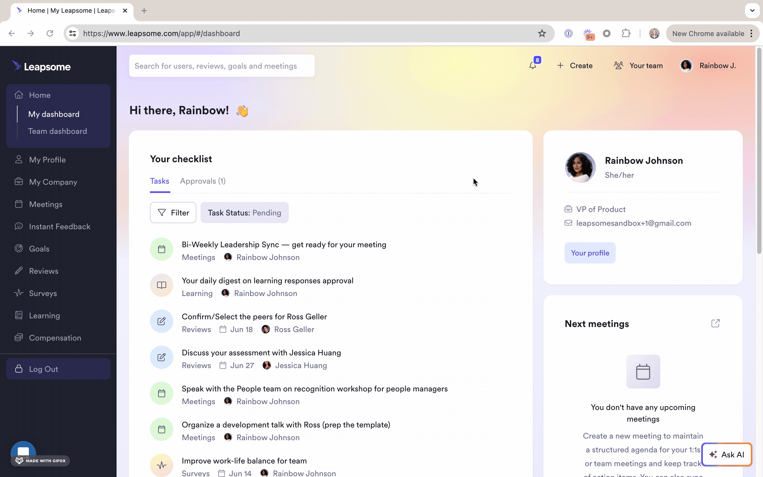This screenshot has height=477, width=763.
Task: Open Next meetings external link icon
Action: [715, 323]
